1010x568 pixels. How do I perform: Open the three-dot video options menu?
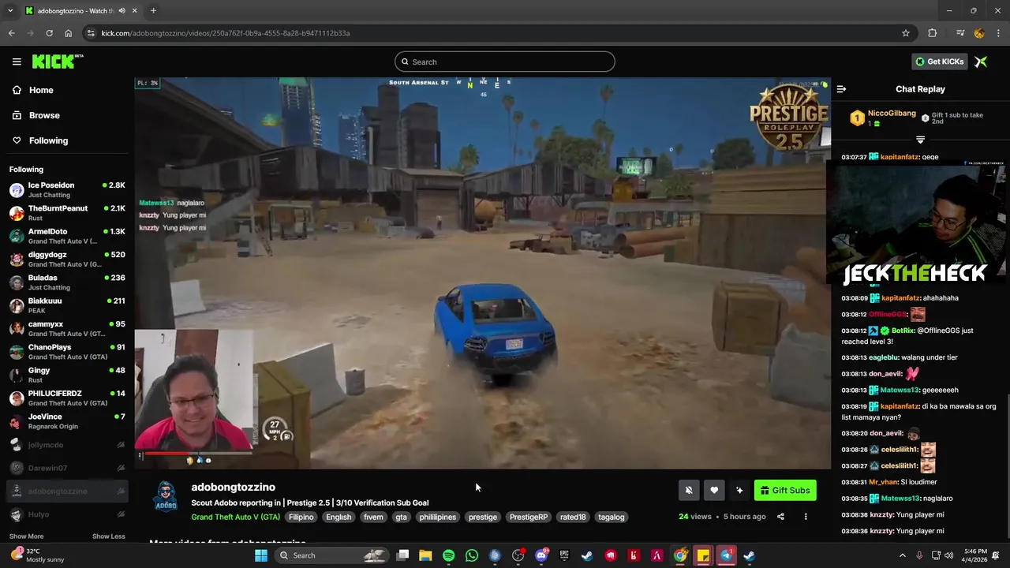click(806, 517)
